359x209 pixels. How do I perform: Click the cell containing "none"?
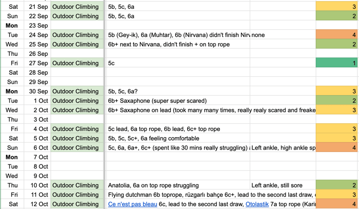[283, 35]
